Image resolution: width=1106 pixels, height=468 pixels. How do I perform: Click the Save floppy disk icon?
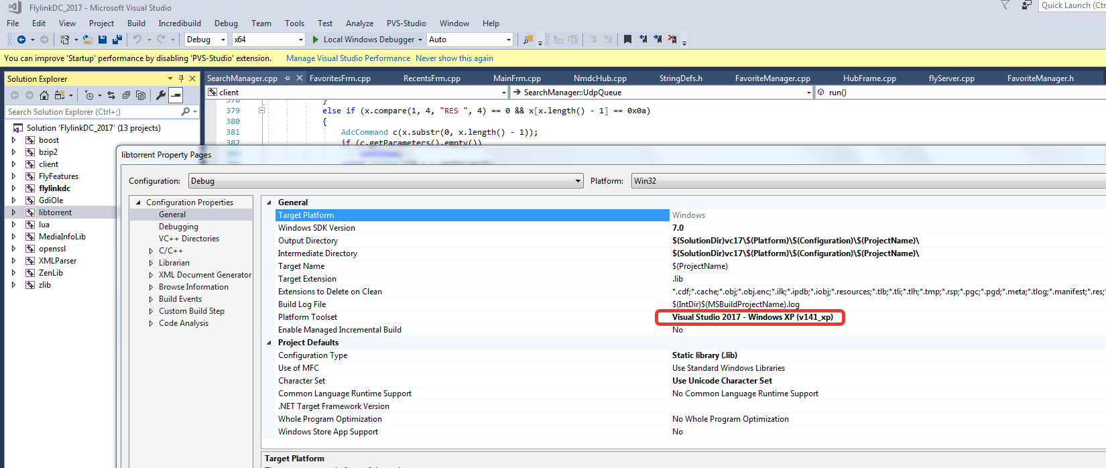(103, 40)
